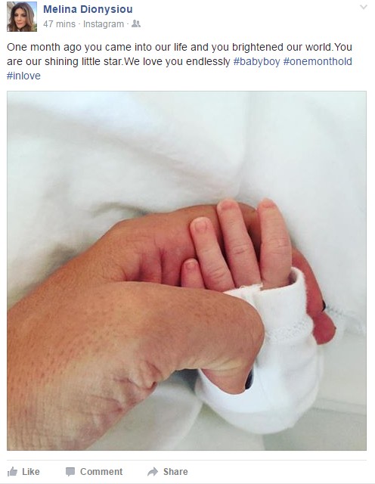Click the Share arrow icon
Viewport: 375px width, 484px height.
click(x=153, y=472)
